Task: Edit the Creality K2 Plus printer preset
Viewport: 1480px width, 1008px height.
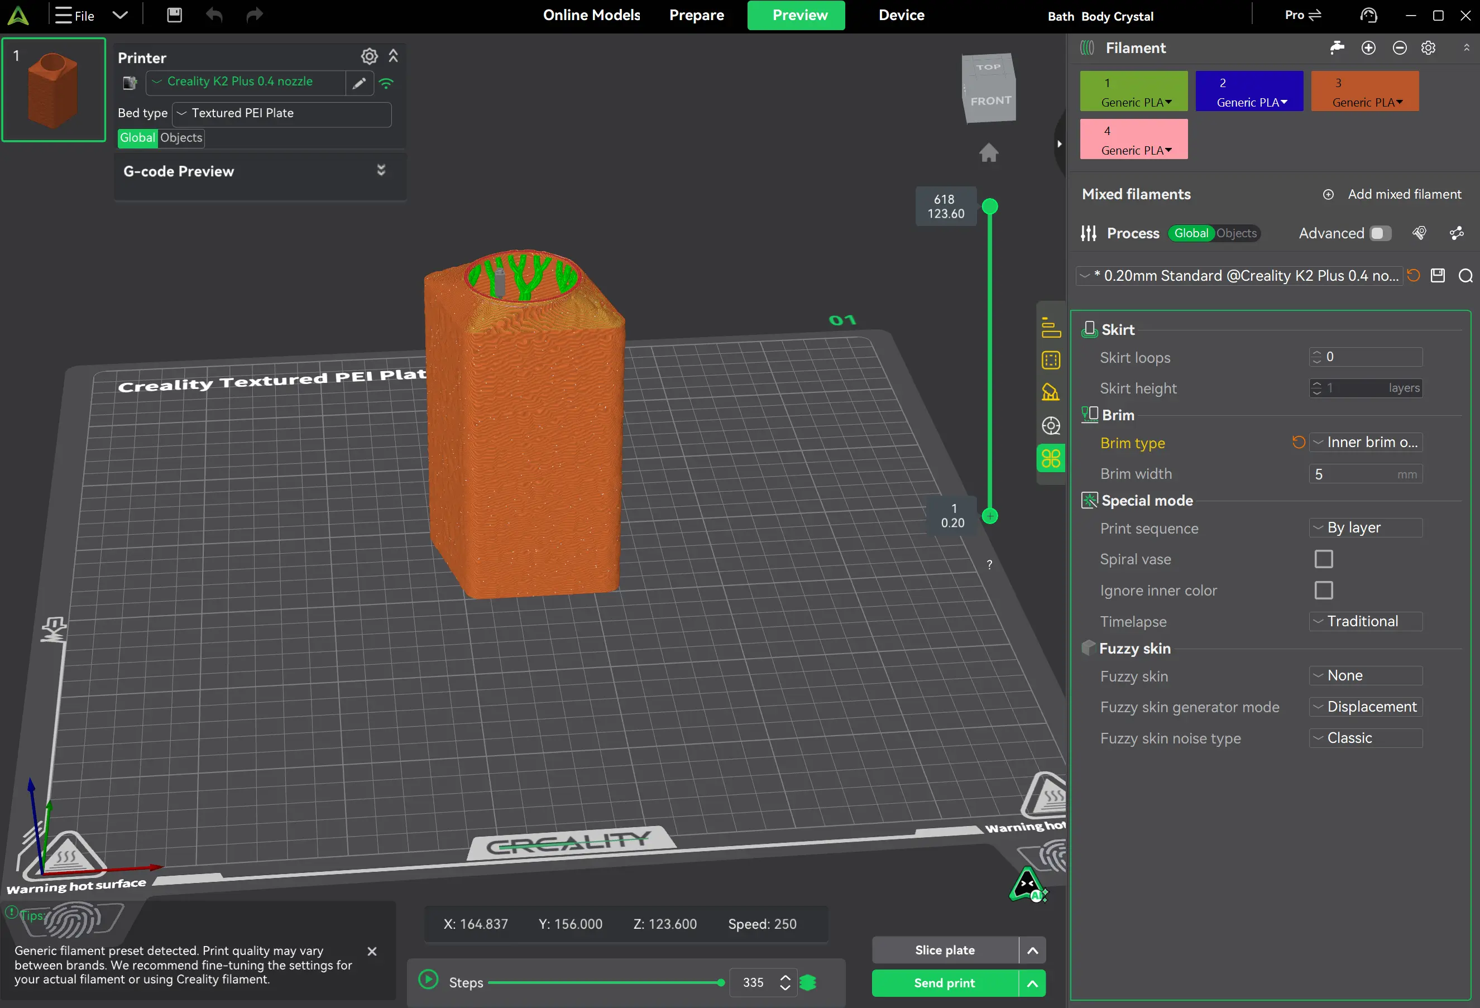Action: [x=359, y=83]
